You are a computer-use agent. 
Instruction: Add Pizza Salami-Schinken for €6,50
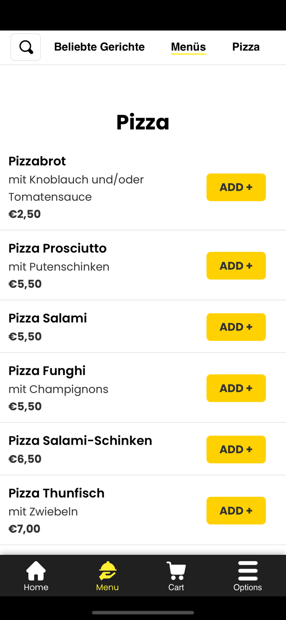[x=236, y=449]
